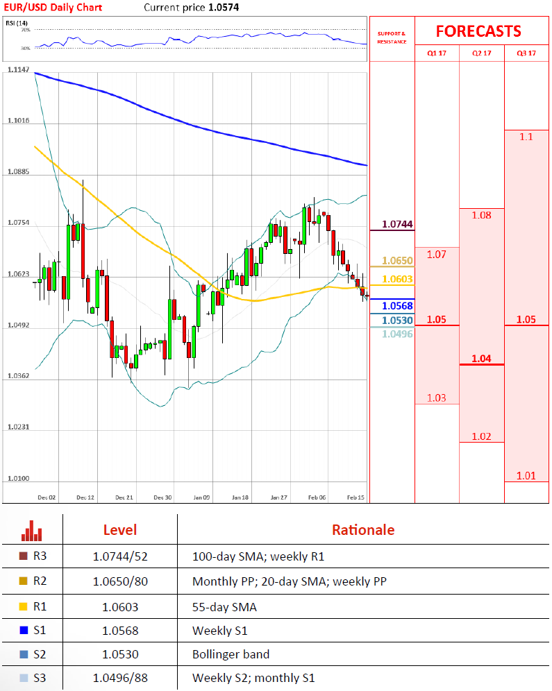552x691 pixels.
Task: Select the S2 steel blue color swatch
Action: (x=24, y=654)
